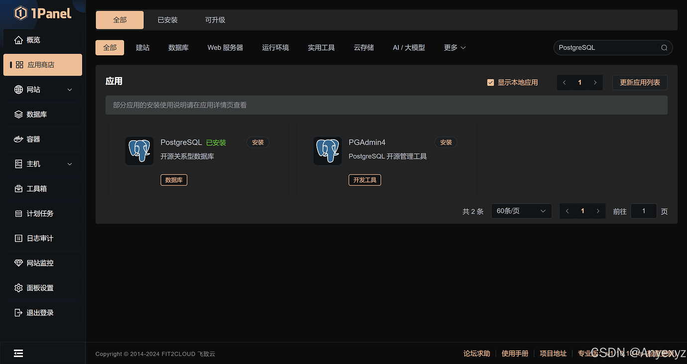Filter apps by 云存储 category

pyautogui.click(x=364, y=48)
